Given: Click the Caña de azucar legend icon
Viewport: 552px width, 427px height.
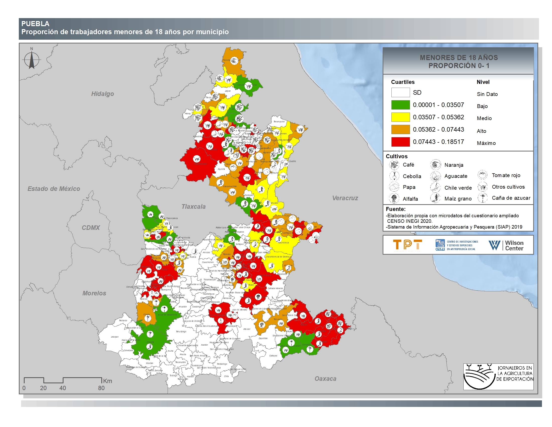Looking at the screenshot, I should [x=482, y=198].
